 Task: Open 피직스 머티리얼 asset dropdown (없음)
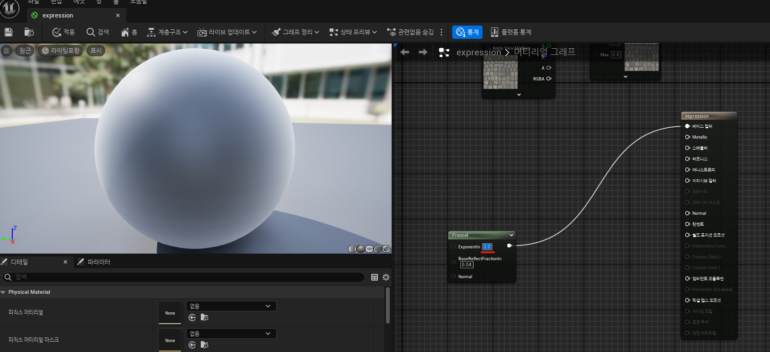click(231, 306)
